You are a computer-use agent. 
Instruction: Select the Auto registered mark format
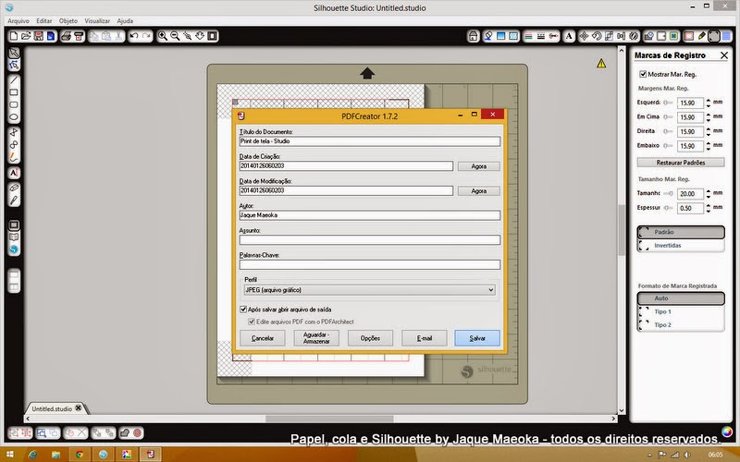(681, 298)
